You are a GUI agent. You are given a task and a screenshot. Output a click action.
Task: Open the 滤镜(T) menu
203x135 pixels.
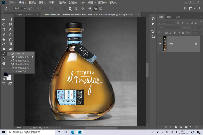(x=73, y=2)
